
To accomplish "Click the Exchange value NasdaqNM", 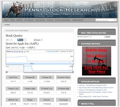I will 63,104.
